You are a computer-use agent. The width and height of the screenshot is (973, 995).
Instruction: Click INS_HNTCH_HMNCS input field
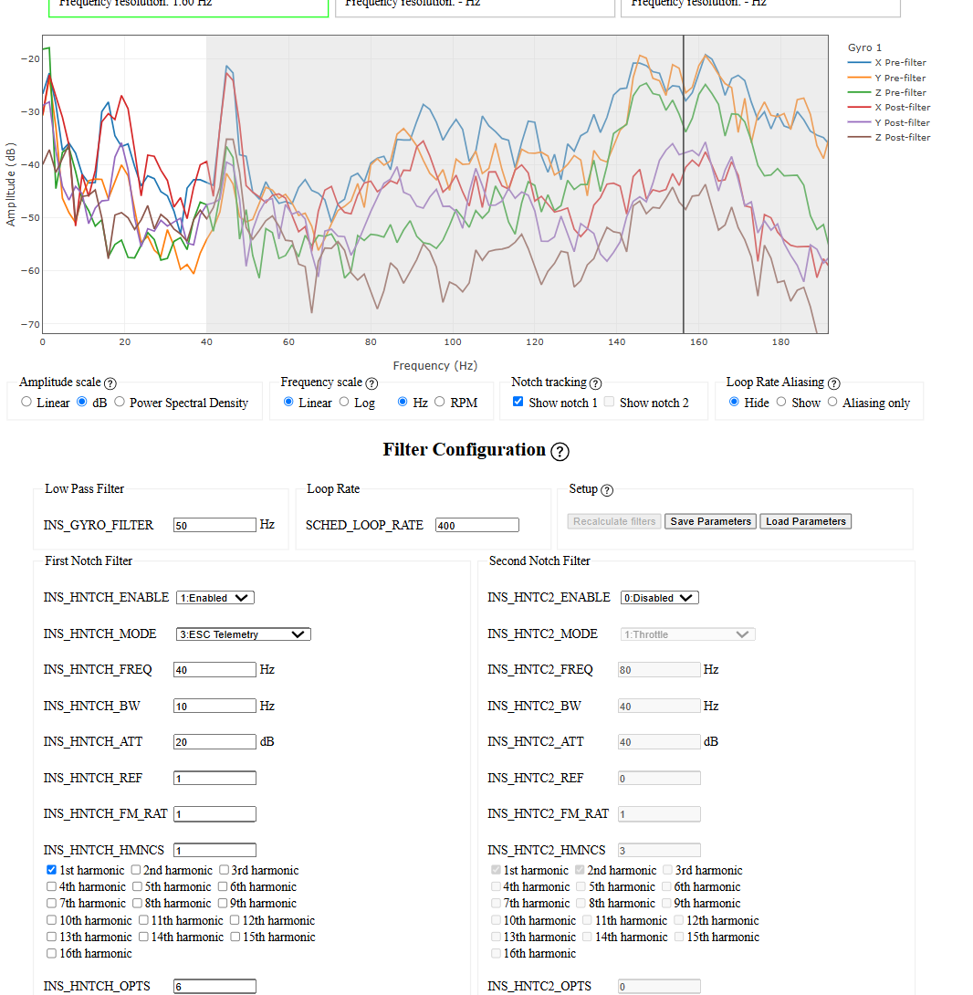pos(214,850)
